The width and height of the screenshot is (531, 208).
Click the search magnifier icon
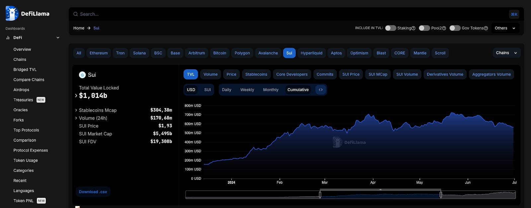[76, 14]
